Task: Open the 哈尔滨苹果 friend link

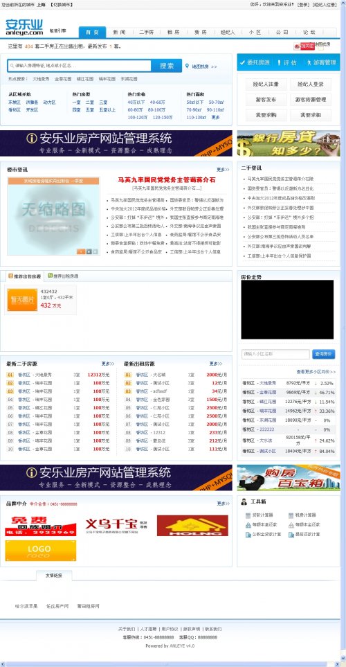Action: (x=26, y=606)
